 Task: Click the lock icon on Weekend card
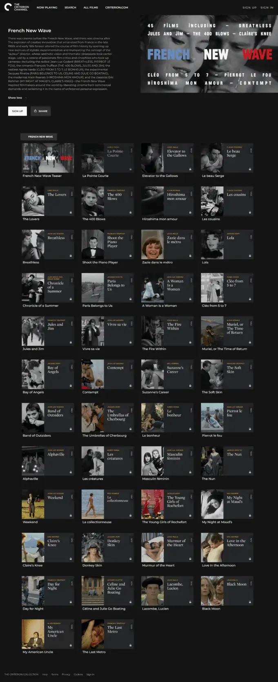[71, 515]
